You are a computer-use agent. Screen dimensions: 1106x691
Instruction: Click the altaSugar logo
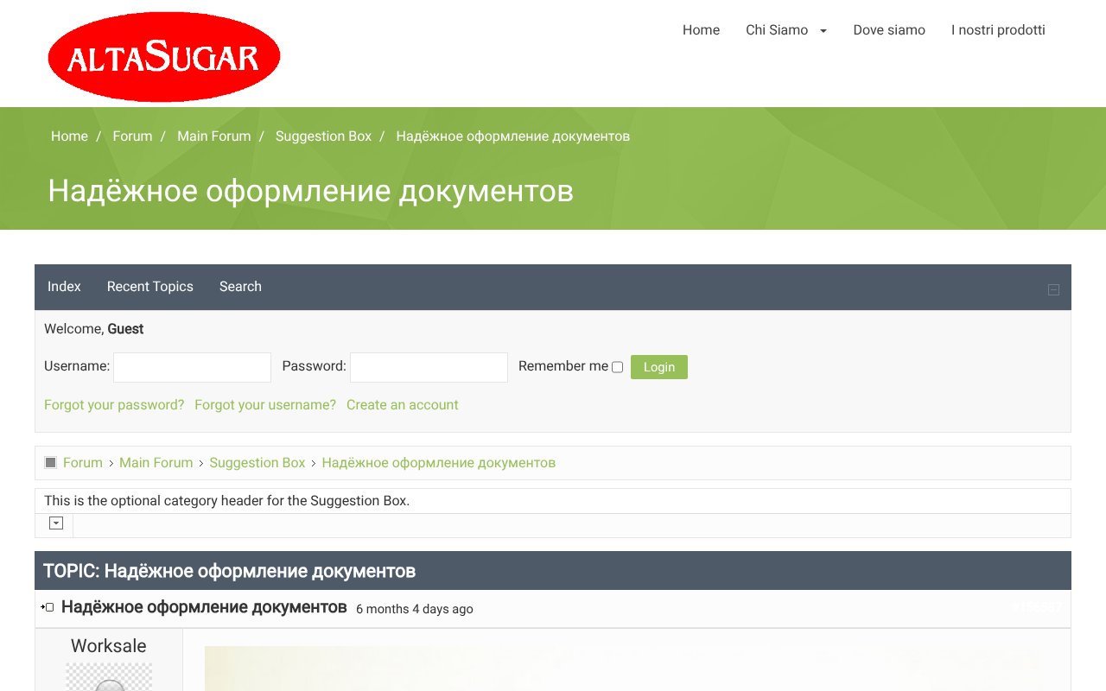click(x=163, y=55)
